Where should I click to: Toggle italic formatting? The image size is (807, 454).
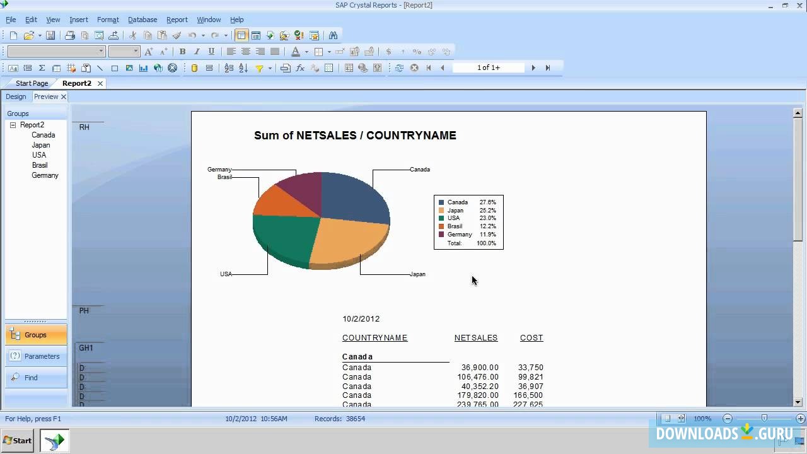[197, 51]
